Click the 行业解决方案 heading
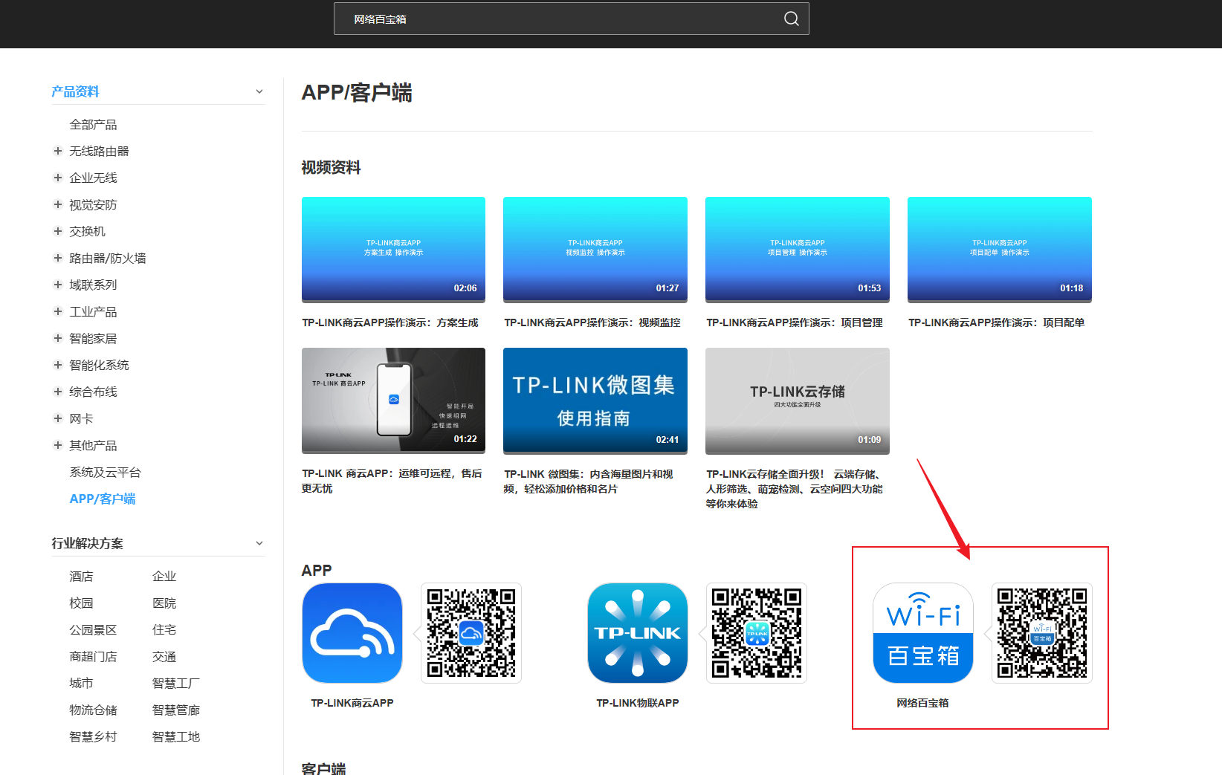 [87, 543]
